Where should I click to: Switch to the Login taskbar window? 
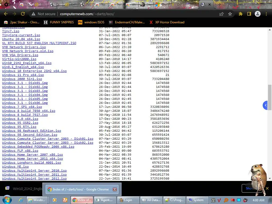point(128,200)
